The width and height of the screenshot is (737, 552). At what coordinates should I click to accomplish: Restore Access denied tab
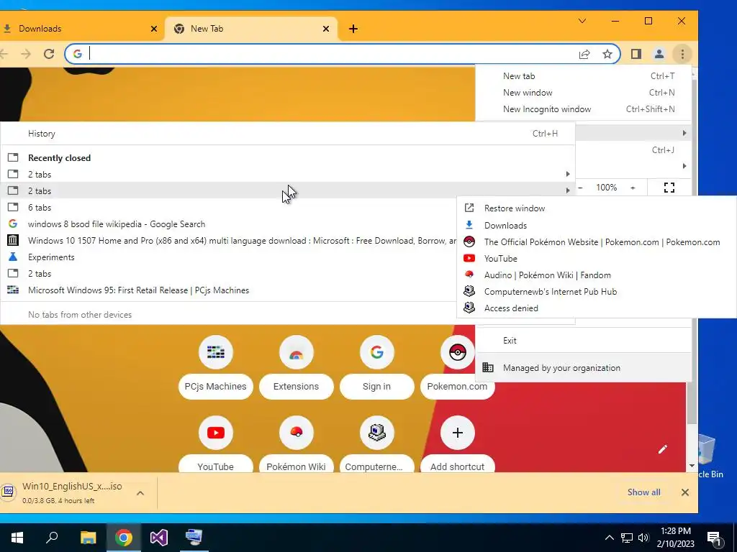pyautogui.click(x=597, y=308)
